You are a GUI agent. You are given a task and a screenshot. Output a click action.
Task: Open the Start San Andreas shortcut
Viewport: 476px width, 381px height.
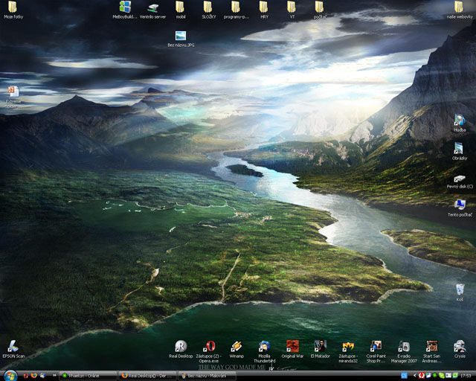pos(431,346)
